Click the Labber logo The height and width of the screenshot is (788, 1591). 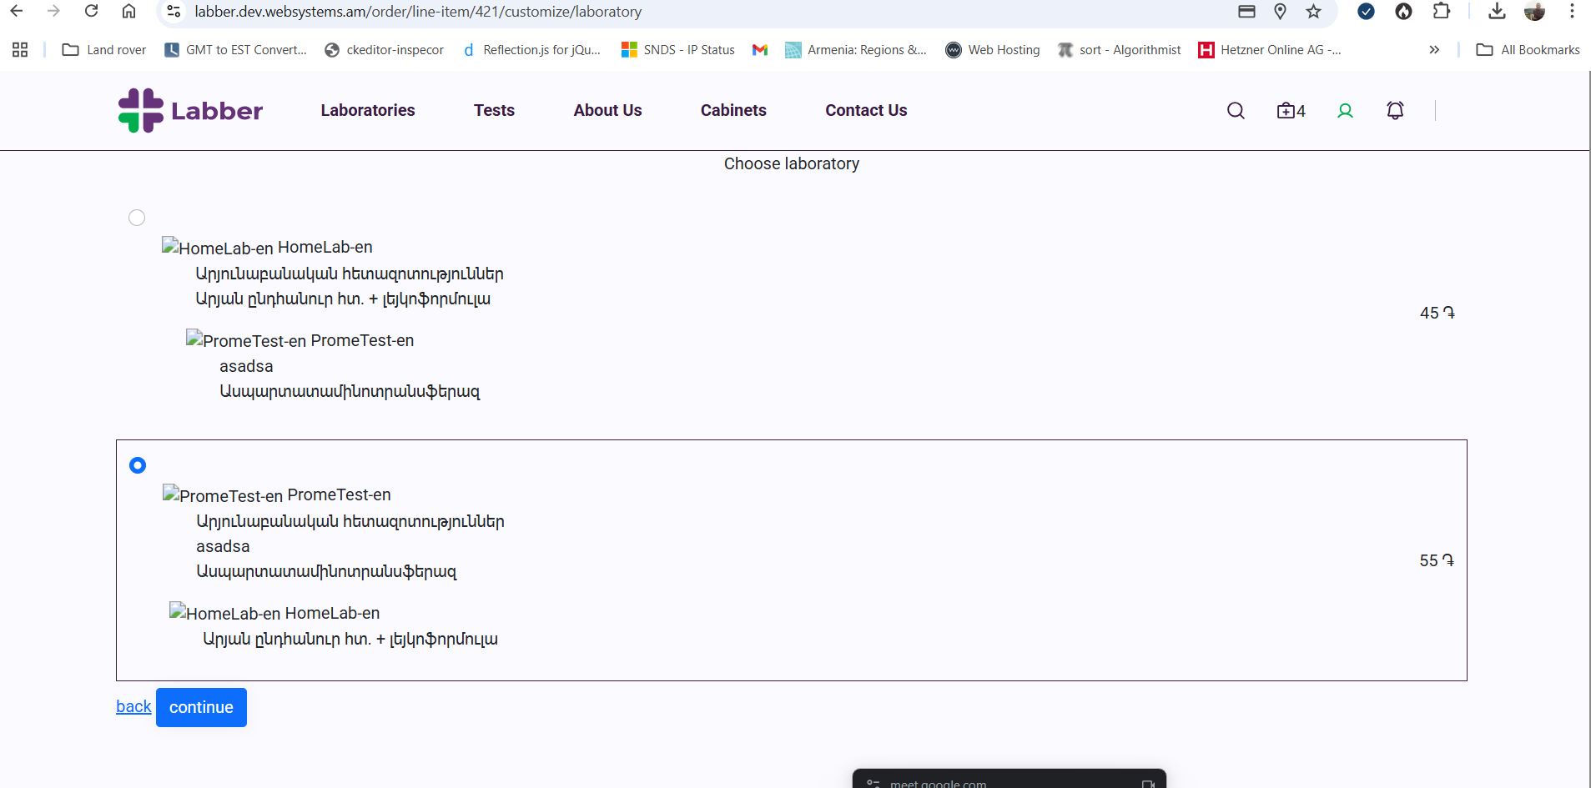click(x=190, y=110)
